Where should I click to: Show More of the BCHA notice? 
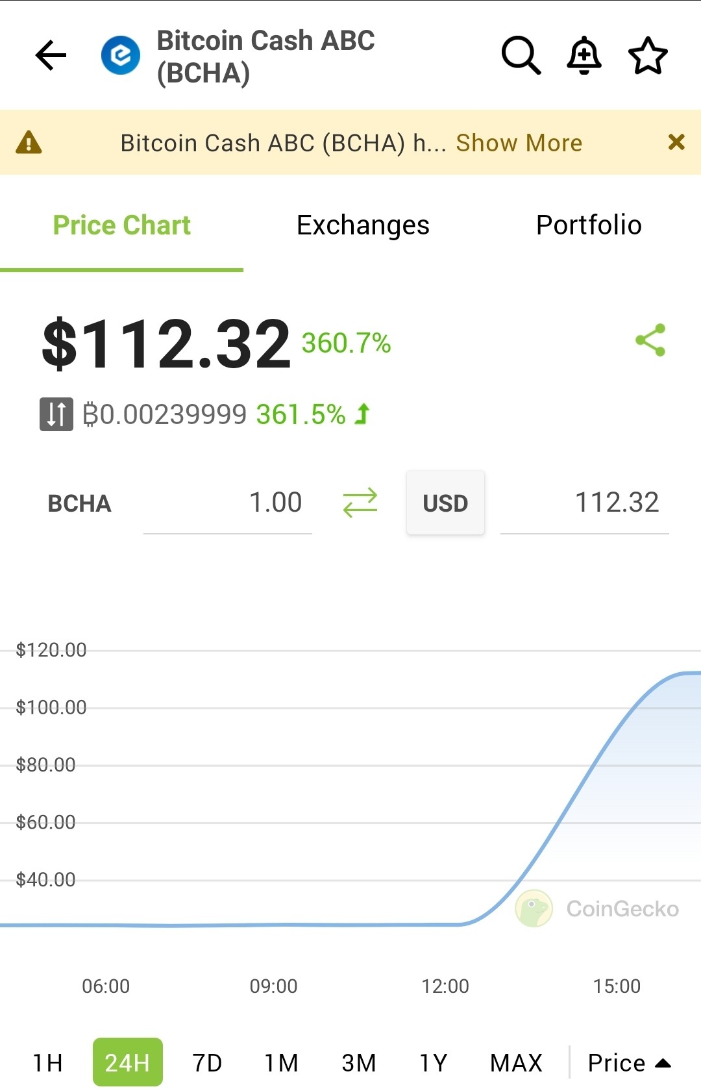tap(519, 143)
